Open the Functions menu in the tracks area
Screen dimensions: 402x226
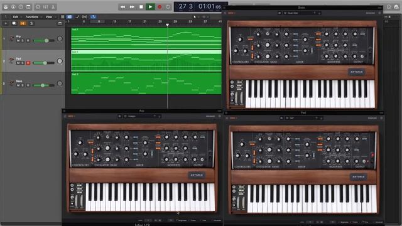point(32,17)
